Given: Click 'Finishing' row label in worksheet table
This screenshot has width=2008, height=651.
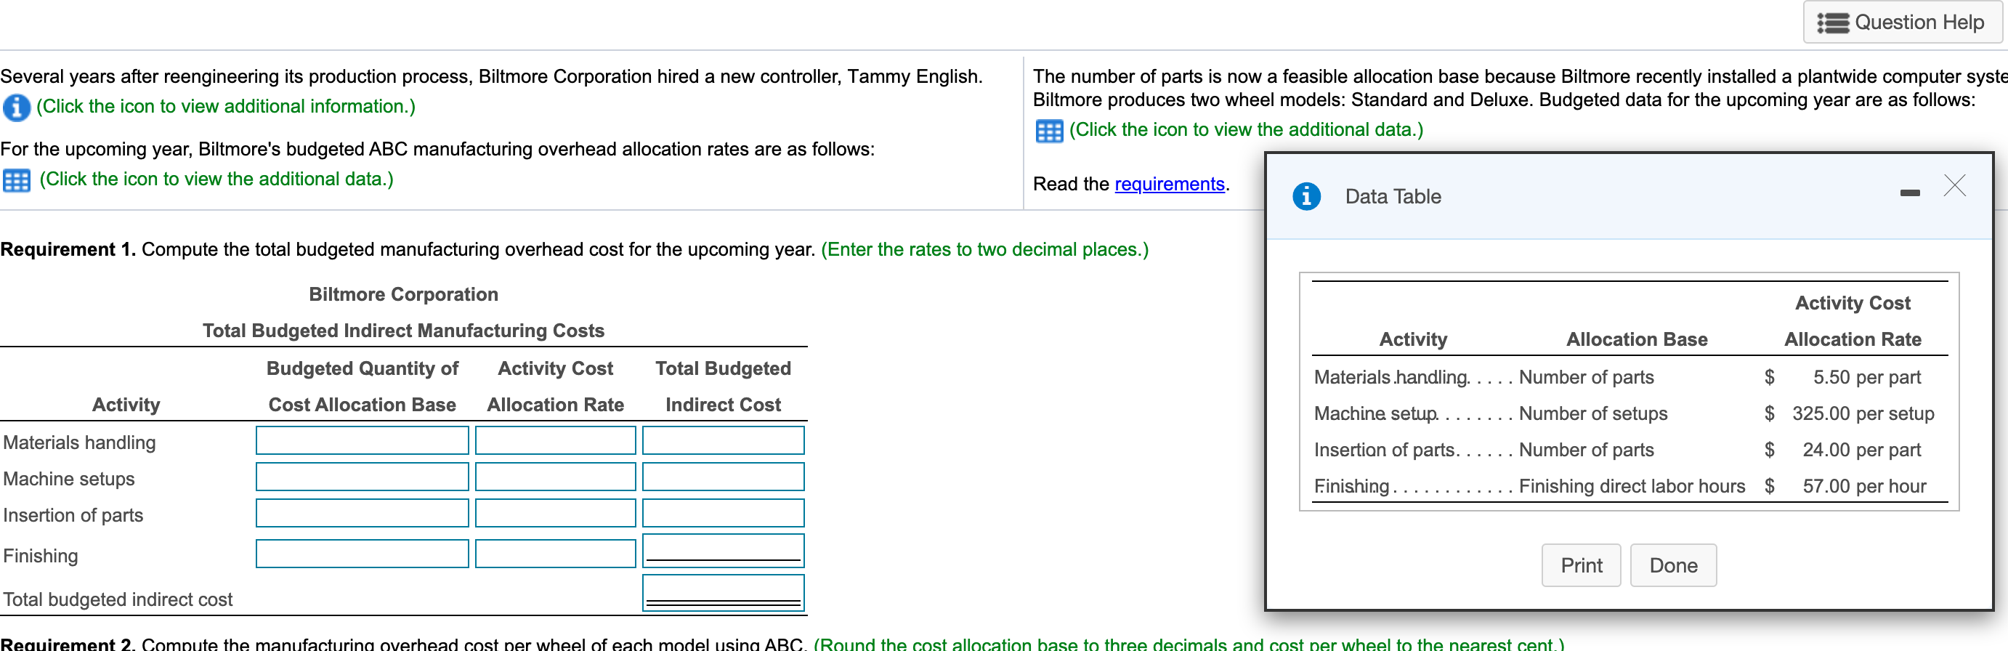Looking at the screenshot, I should 41,556.
